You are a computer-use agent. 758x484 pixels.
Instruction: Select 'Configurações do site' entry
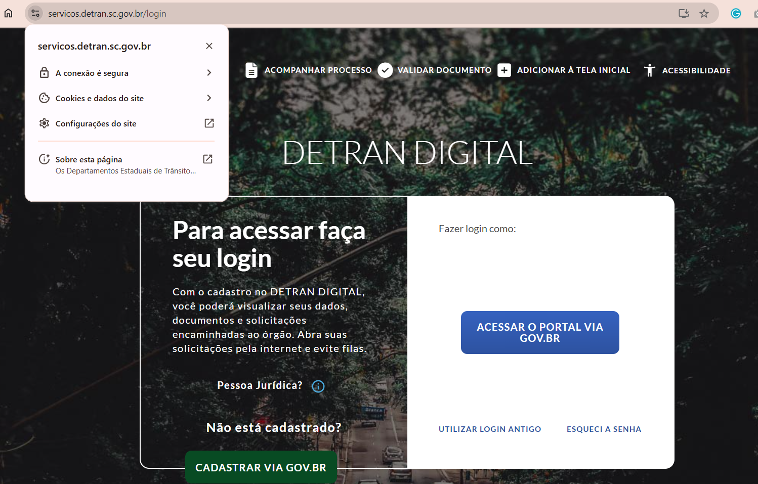coord(127,123)
